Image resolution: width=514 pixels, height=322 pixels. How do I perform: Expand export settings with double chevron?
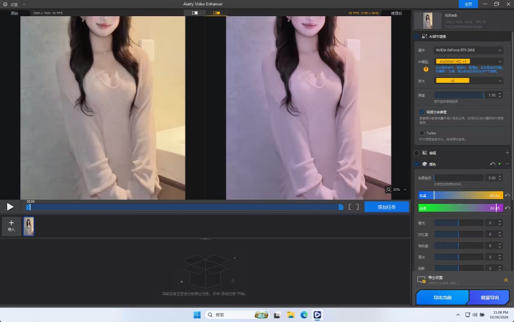click(x=506, y=280)
